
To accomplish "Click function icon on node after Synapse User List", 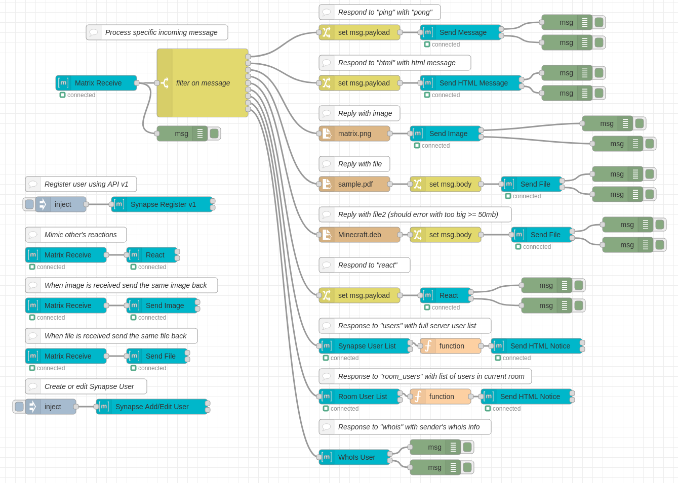I will coord(428,346).
